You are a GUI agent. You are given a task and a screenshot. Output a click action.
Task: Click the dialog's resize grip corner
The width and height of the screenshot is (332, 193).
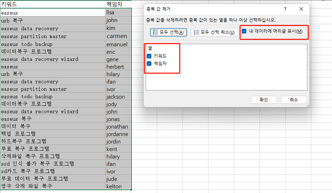click(307, 105)
